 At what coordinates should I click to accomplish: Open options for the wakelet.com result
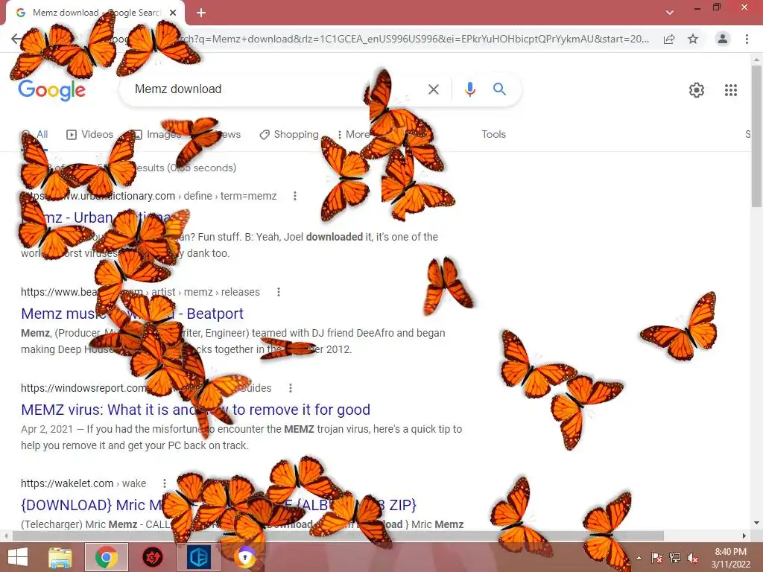click(x=165, y=483)
